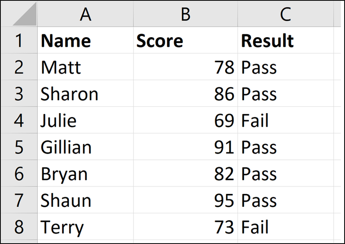The image size is (345, 244).
Task: Select row 8 by clicking its row number
Action: point(19,227)
